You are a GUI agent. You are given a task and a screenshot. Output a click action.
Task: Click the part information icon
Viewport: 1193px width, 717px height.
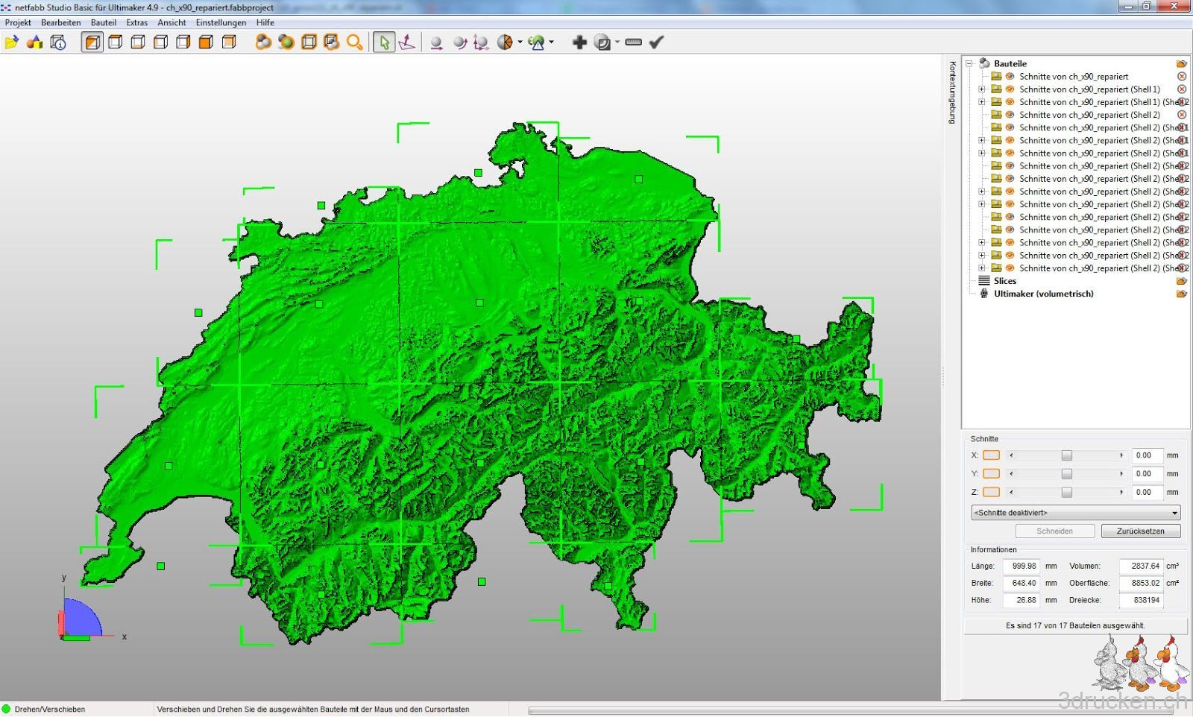tap(58, 42)
